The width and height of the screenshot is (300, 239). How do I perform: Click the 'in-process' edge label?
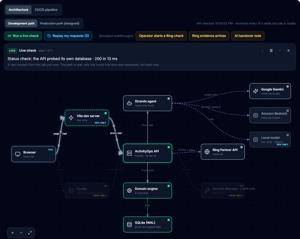(x=147, y=170)
